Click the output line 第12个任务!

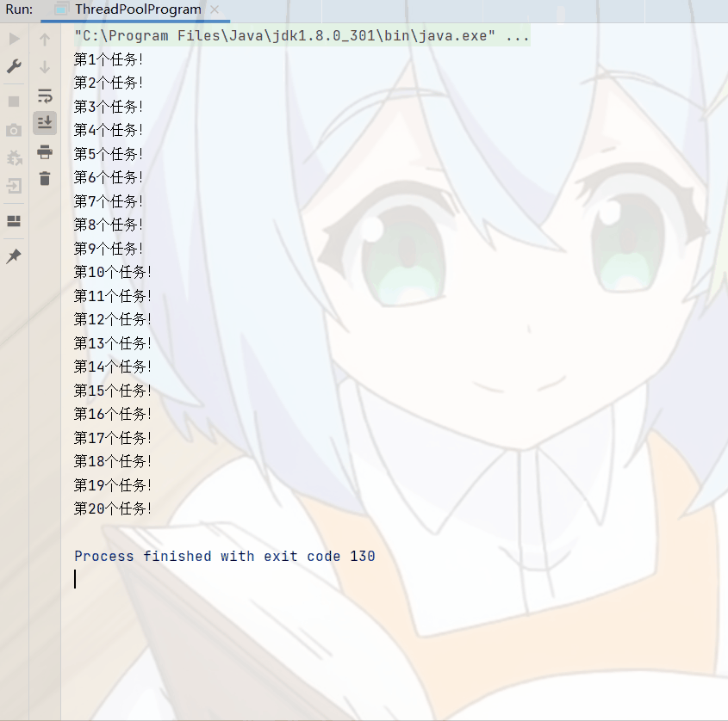113,319
